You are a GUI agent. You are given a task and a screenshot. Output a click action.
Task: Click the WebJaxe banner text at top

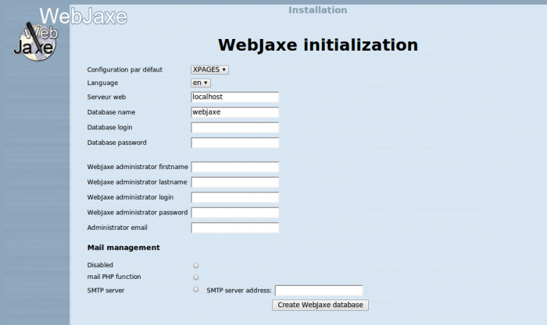tap(83, 16)
